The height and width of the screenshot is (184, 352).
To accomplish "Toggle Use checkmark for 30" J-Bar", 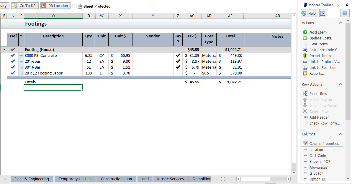I will tap(13, 67).
